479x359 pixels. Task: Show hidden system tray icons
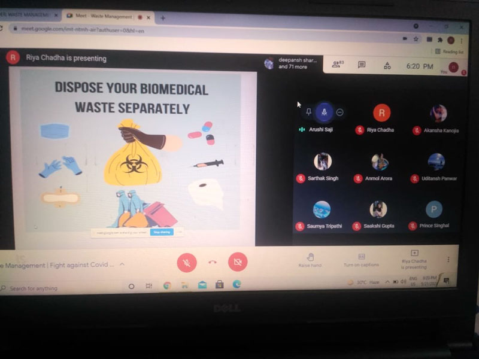point(387,281)
